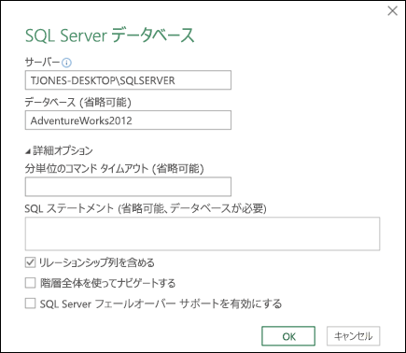Toggle the リレーションシップ列を含める checkbox

click(30, 262)
